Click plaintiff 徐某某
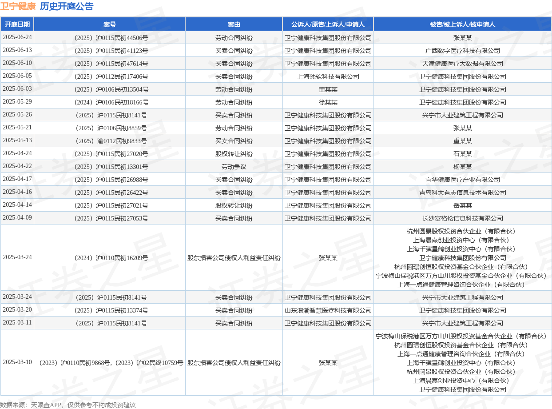This screenshot has height=409, width=552. tap(328, 102)
